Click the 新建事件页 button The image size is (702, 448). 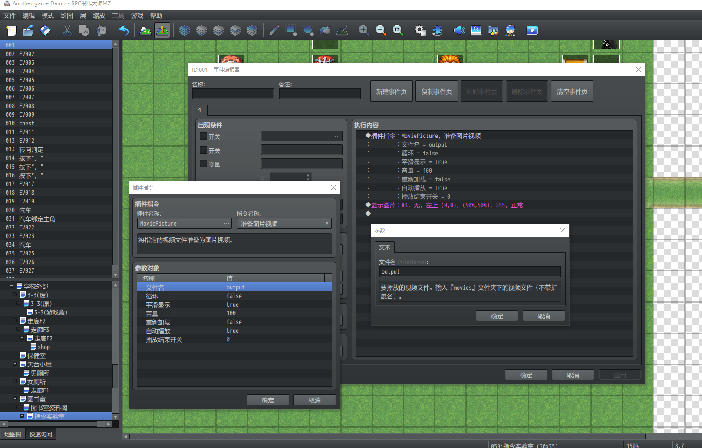click(392, 92)
